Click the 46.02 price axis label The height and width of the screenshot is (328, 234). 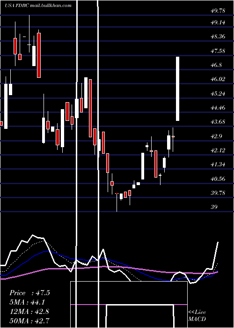pos(218,79)
